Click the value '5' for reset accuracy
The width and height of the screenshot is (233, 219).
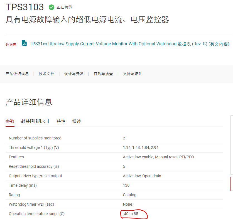pos(124,167)
